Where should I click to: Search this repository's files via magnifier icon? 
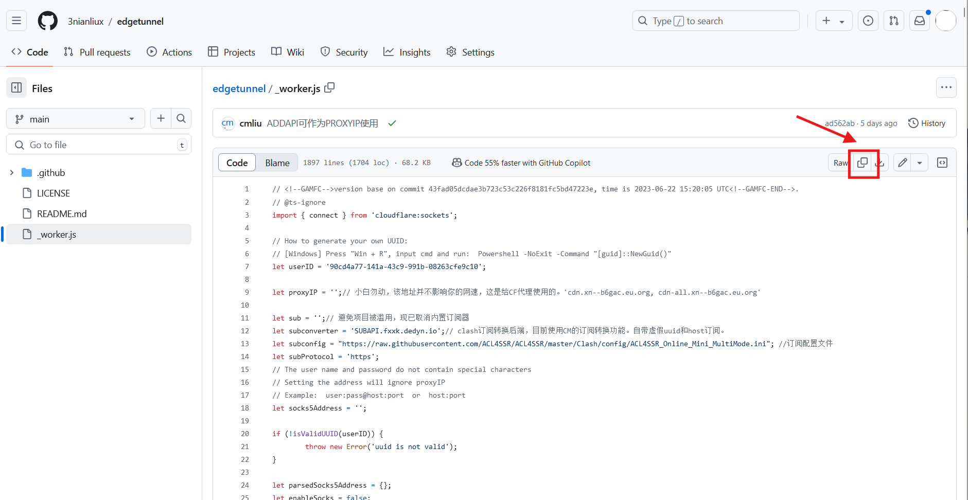pos(181,118)
